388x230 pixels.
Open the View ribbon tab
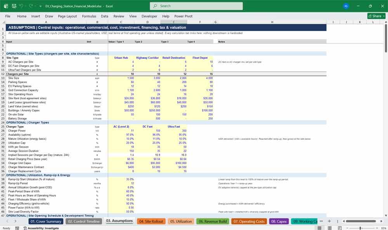tap(133, 16)
